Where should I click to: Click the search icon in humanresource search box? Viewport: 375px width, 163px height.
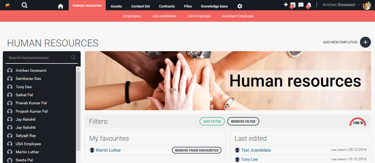tap(73, 57)
